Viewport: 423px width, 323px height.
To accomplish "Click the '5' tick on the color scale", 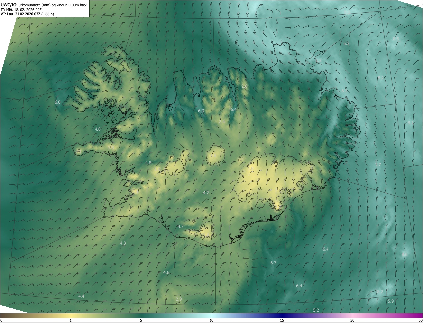I will click(x=141, y=321).
